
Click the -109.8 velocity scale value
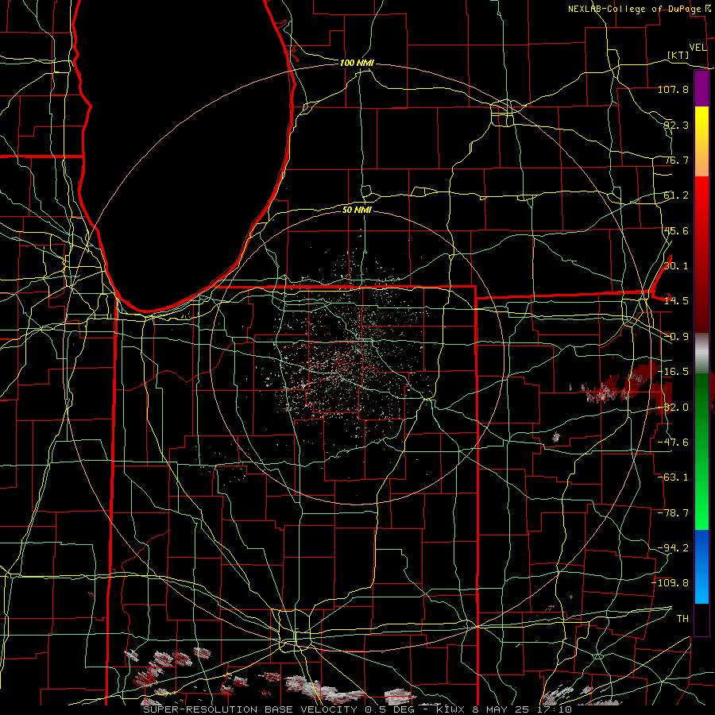pyautogui.click(x=671, y=583)
